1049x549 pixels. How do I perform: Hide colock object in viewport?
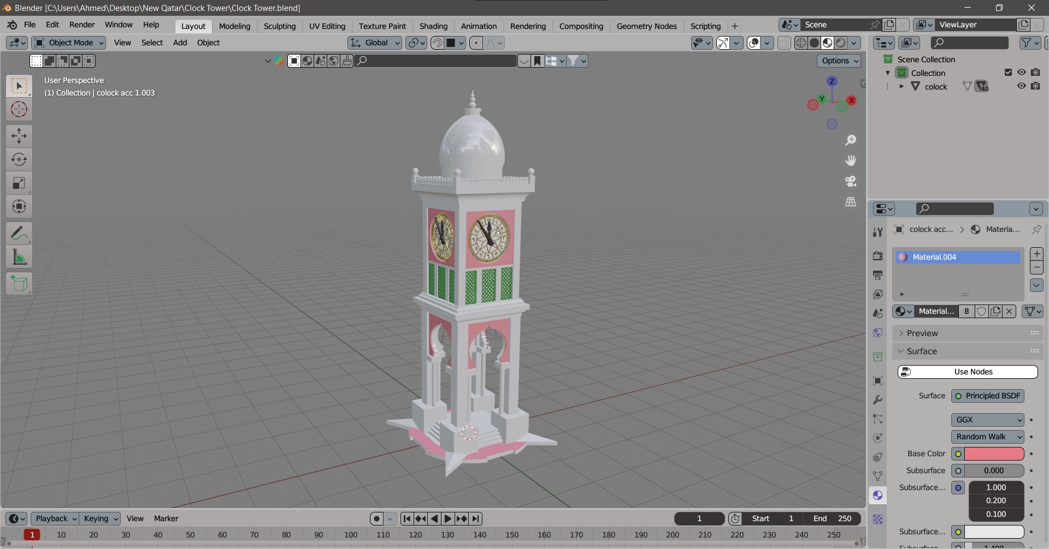coord(1021,86)
